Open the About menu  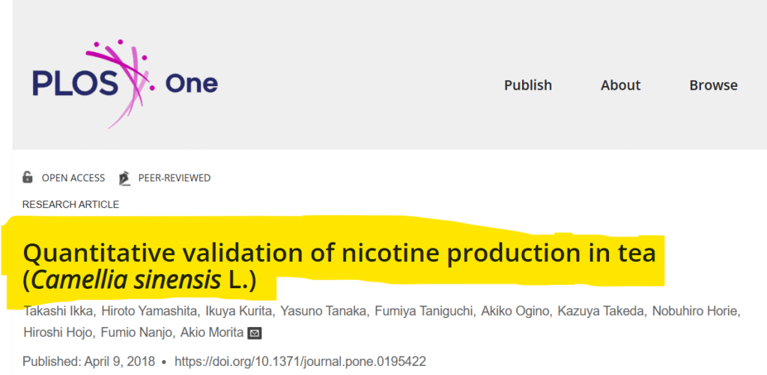tap(620, 85)
